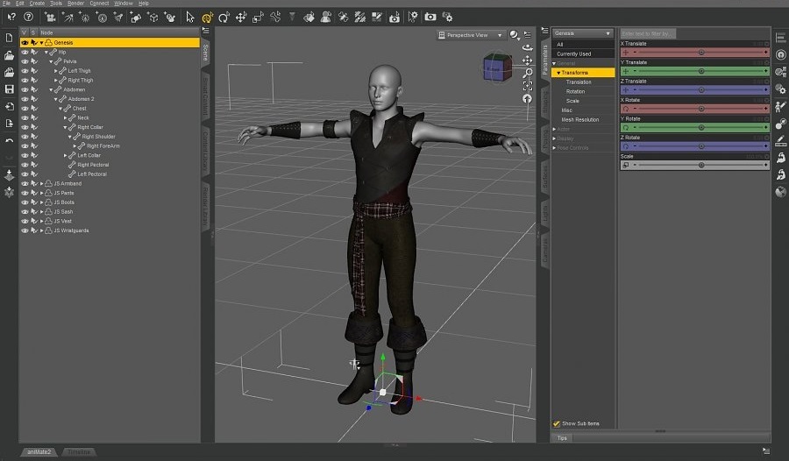Toggle visibility of the JS Sash item
The height and width of the screenshot is (461, 789).
(x=25, y=212)
